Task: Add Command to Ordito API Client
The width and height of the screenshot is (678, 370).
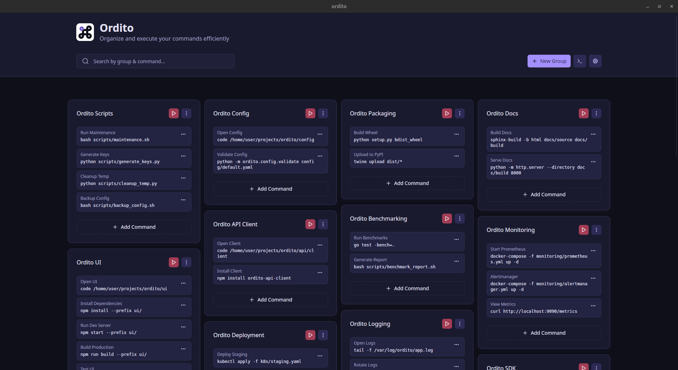Action: point(270,300)
